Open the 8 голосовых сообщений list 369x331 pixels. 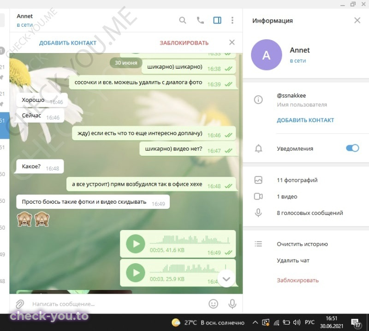[x=309, y=213]
